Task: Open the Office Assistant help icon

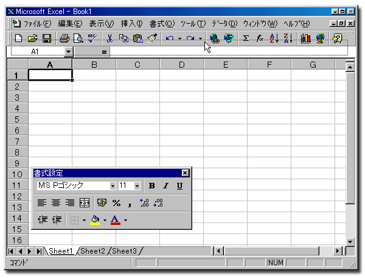Action: (337, 38)
